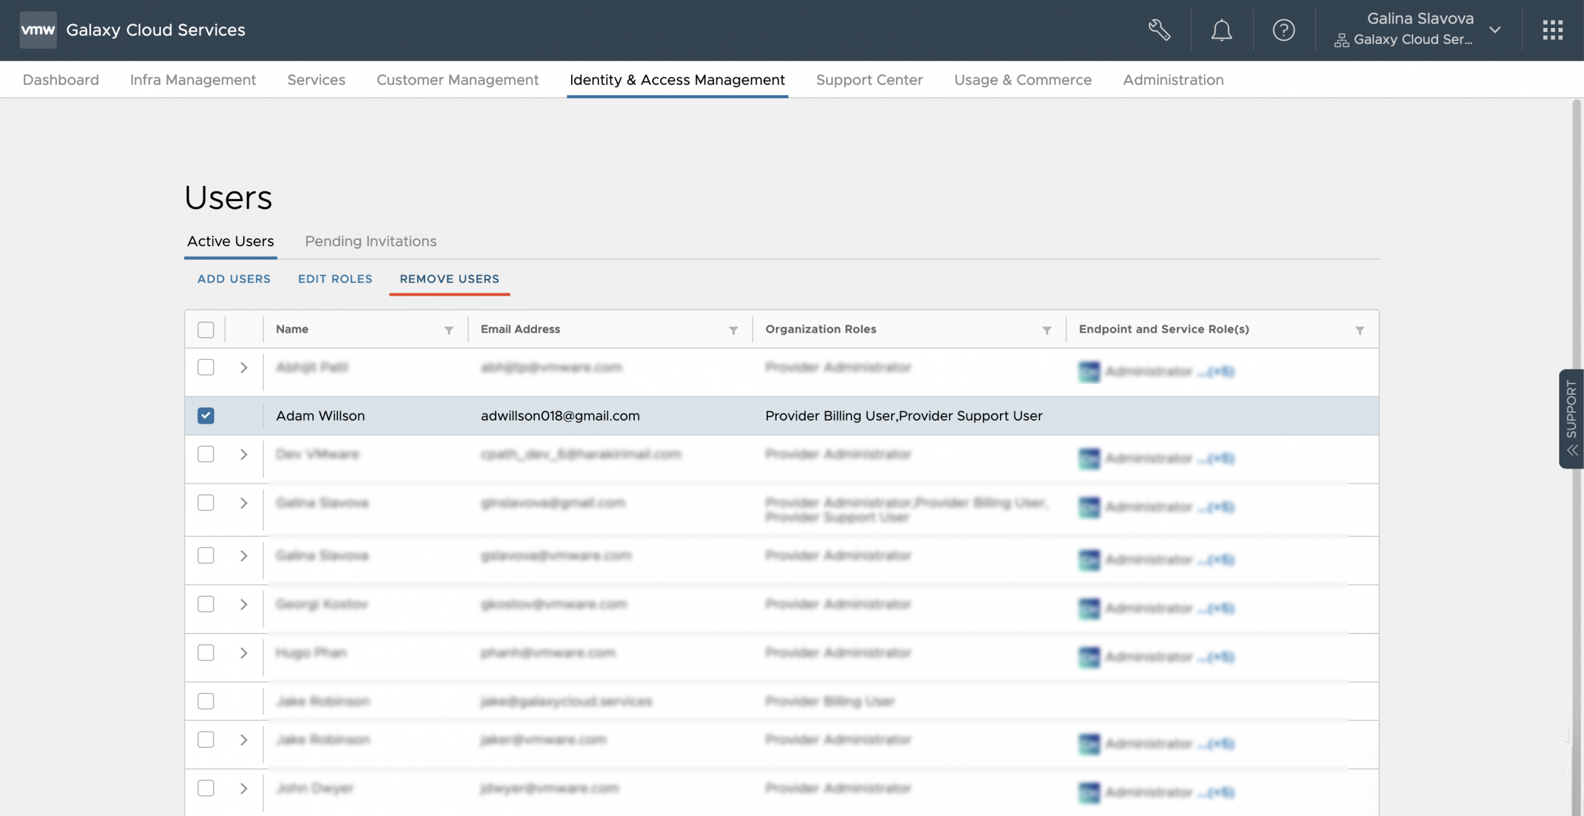1584x816 pixels.
Task: Toggle the select-all checkbox in table header
Action: [205, 330]
